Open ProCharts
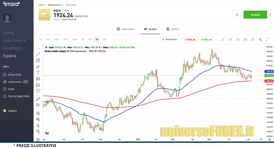274x148 pixels. (x=170, y=39)
